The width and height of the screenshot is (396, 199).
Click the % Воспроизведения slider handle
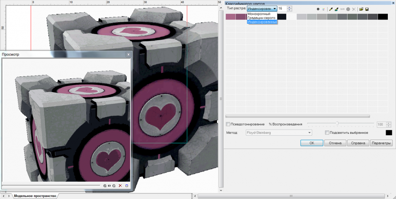pyautogui.click(x=337, y=123)
